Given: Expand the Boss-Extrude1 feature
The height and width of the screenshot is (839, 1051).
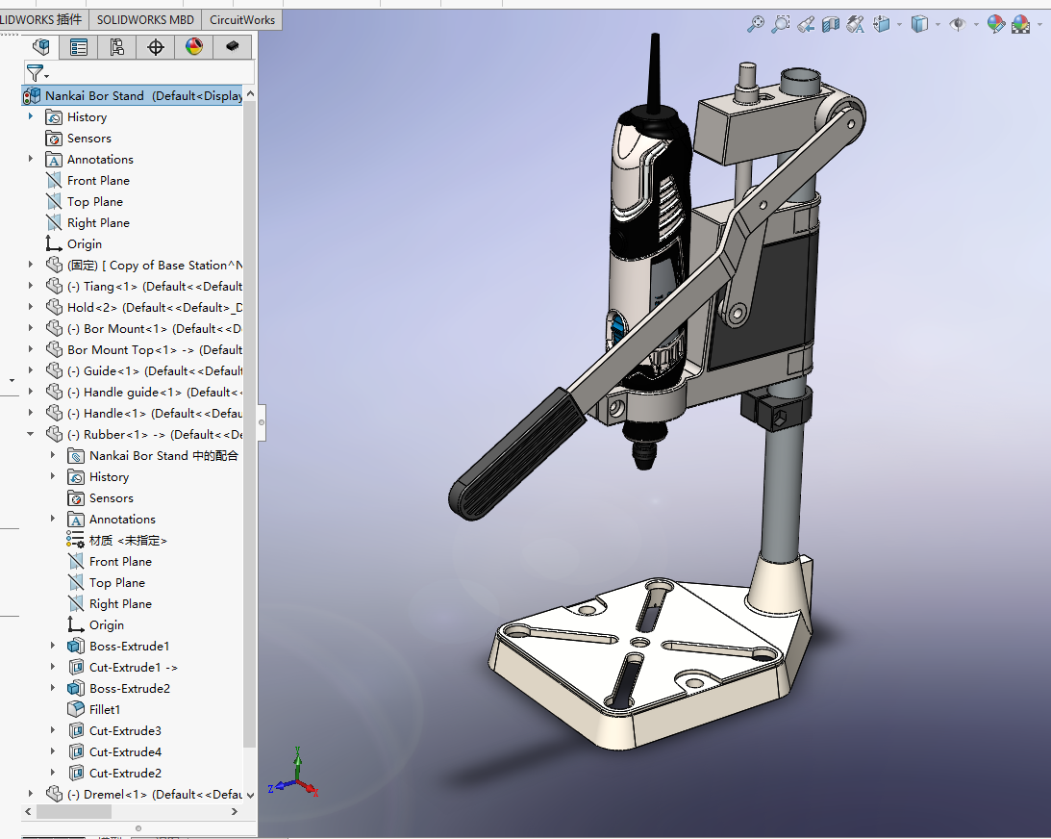Looking at the screenshot, I should (53, 646).
